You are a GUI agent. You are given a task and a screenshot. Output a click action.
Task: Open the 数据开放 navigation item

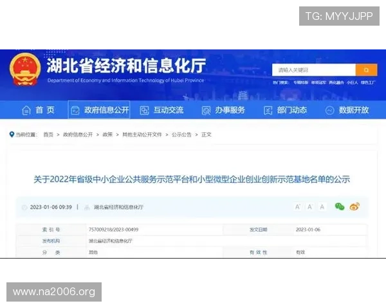(347, 110)
